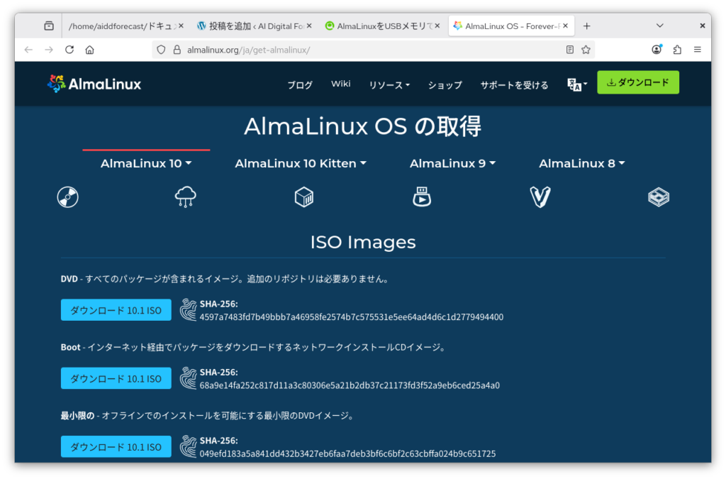Click the ISO disc image icon
The image size is (726, 479).
pyautogui.click(x=68, y=197)
